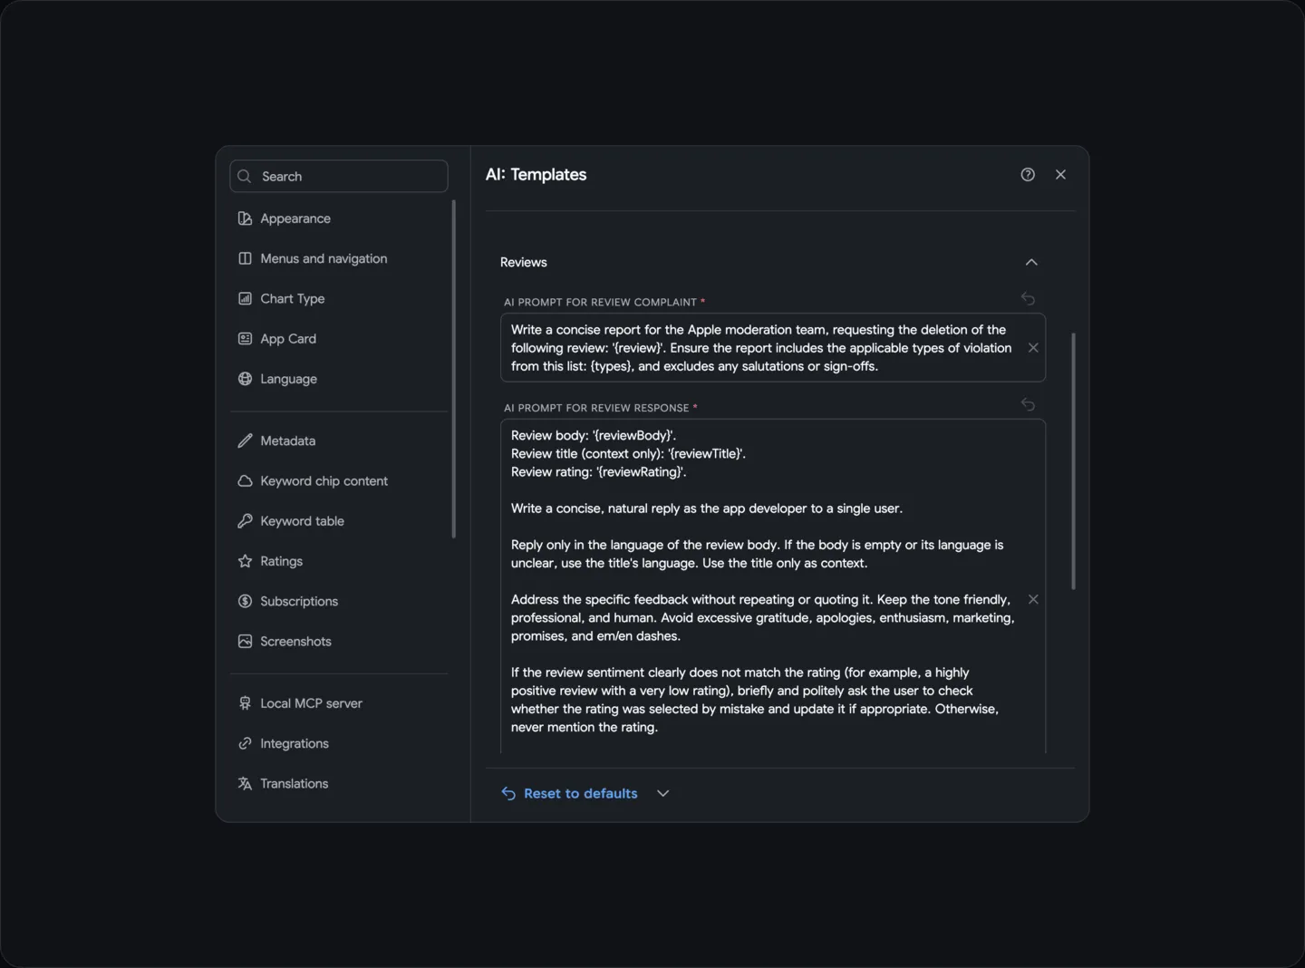Click the Integrations link icon
This screenshot has width=1305, height=968.
click(x=245, y=743)
